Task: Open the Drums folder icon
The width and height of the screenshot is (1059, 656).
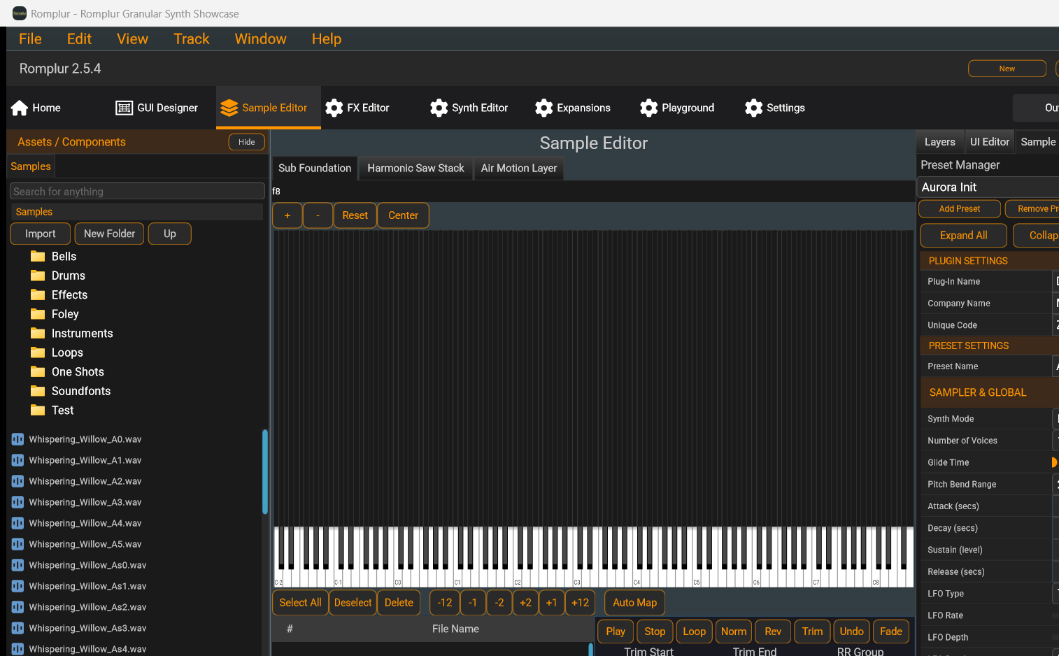Action: coord(38,276)
